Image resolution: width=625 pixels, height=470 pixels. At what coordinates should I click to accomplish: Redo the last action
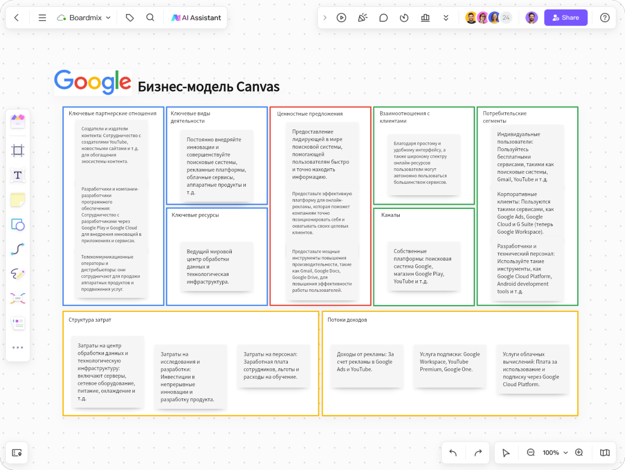tap(478, 453)
